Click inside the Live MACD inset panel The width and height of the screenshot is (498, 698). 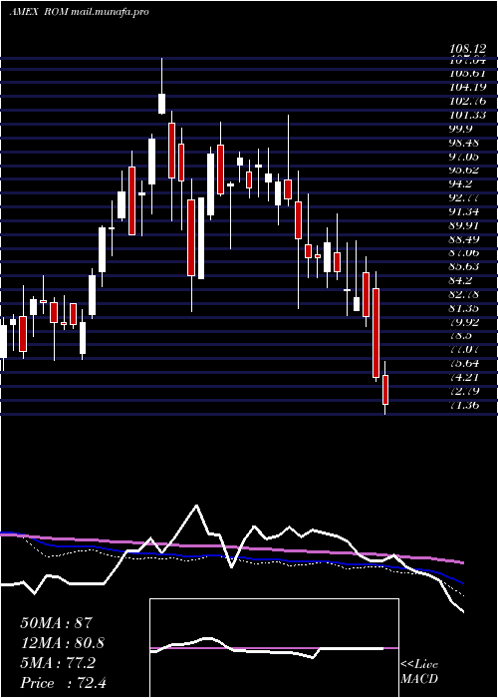[x=274, y=648]
